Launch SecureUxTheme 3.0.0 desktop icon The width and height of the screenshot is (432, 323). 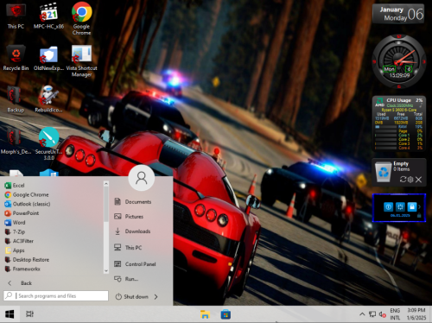point(48,143)
